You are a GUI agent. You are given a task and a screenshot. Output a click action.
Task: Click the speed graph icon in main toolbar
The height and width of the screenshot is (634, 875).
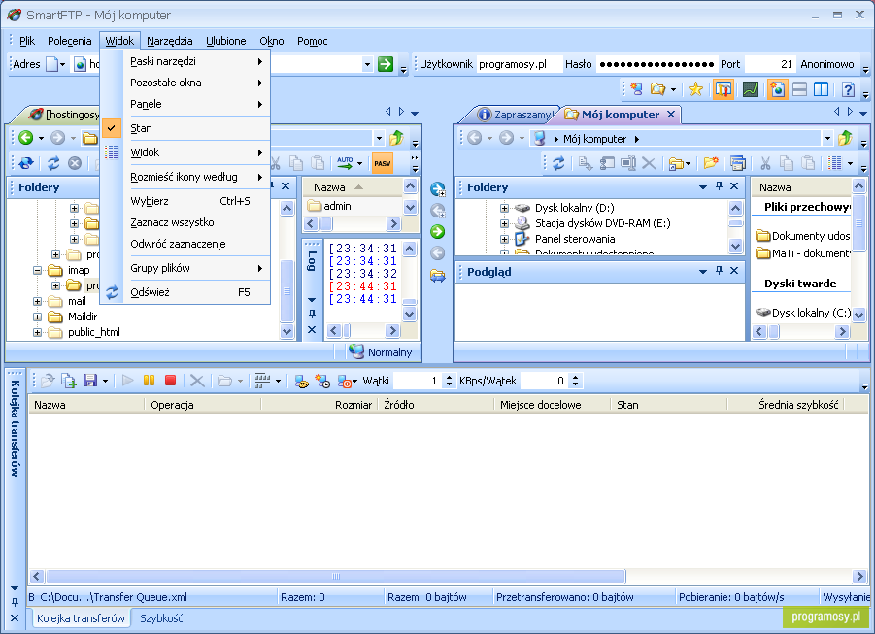750,89
